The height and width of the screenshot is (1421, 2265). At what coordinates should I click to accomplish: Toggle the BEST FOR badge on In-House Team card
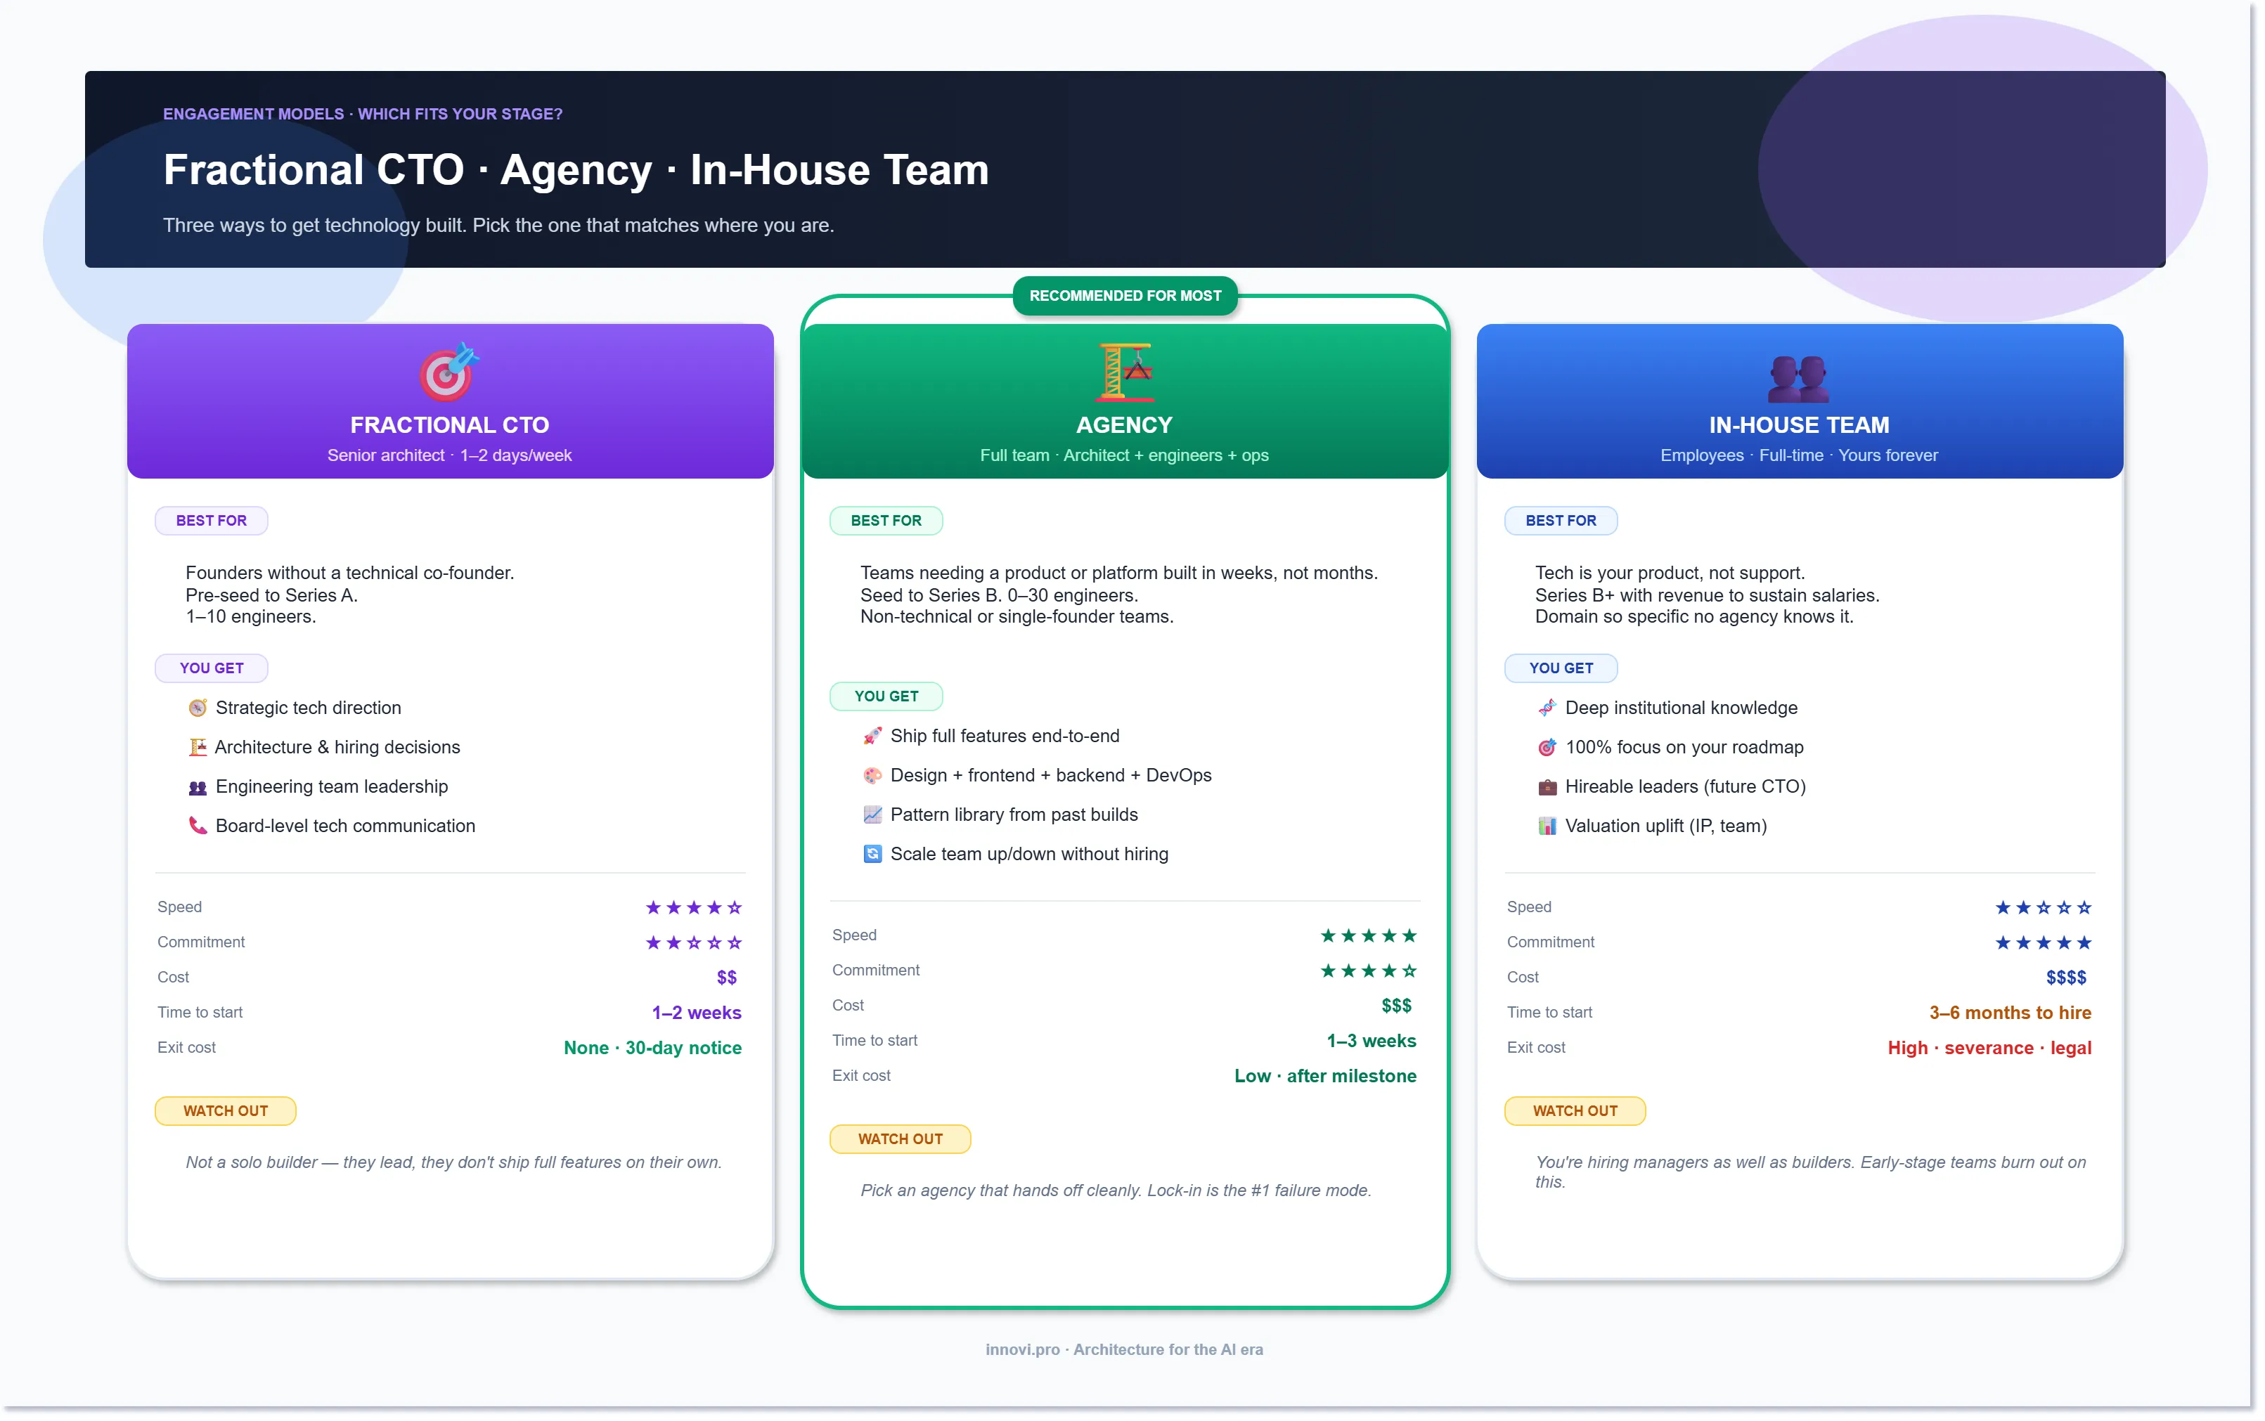point(1560,520)
